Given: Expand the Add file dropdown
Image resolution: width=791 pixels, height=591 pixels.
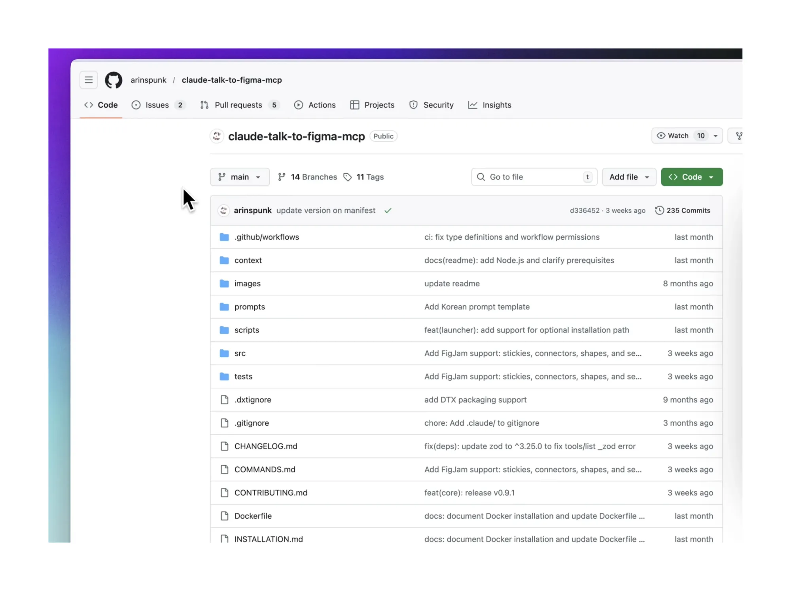Looking at the screenshot, I should pos(629,177).
